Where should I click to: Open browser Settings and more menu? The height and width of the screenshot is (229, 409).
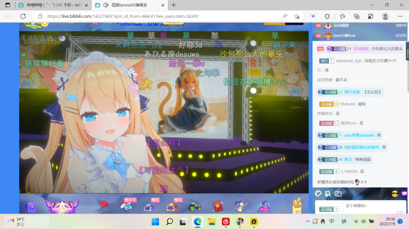[x=400, y=16]
